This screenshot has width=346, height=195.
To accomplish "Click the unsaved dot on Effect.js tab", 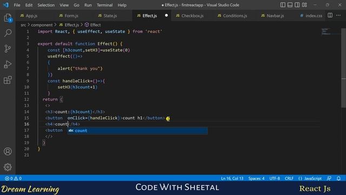I will (167, 15).
